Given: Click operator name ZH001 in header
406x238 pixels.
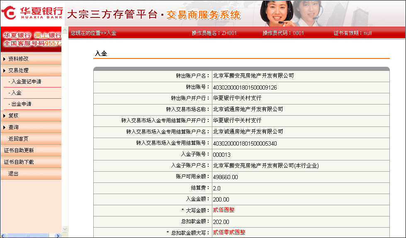Looking at the screenshot, I should [229, 33].
